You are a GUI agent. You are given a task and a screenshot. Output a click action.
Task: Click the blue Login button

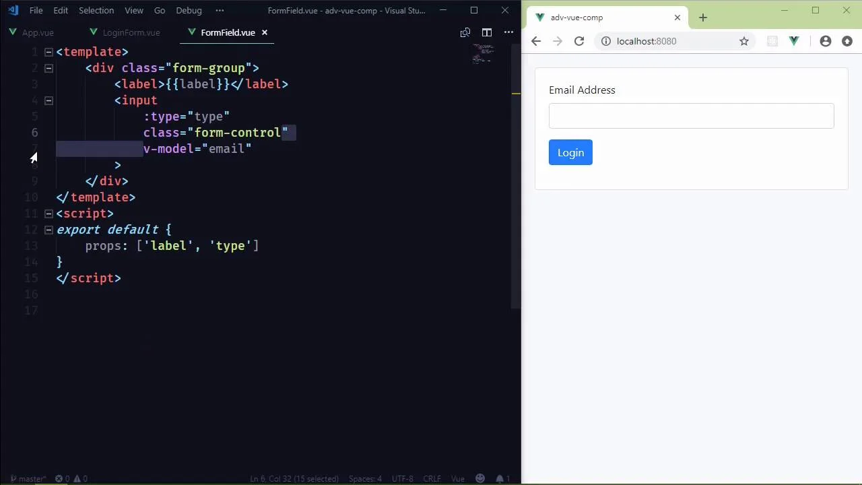click(x=570, y=152)
